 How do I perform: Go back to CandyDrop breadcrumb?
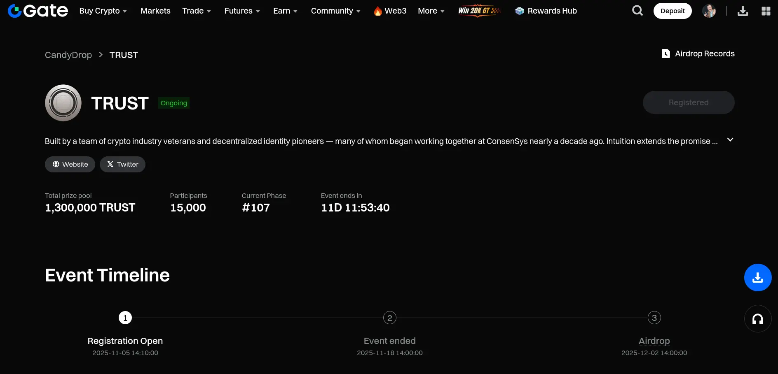pos(68,55)
